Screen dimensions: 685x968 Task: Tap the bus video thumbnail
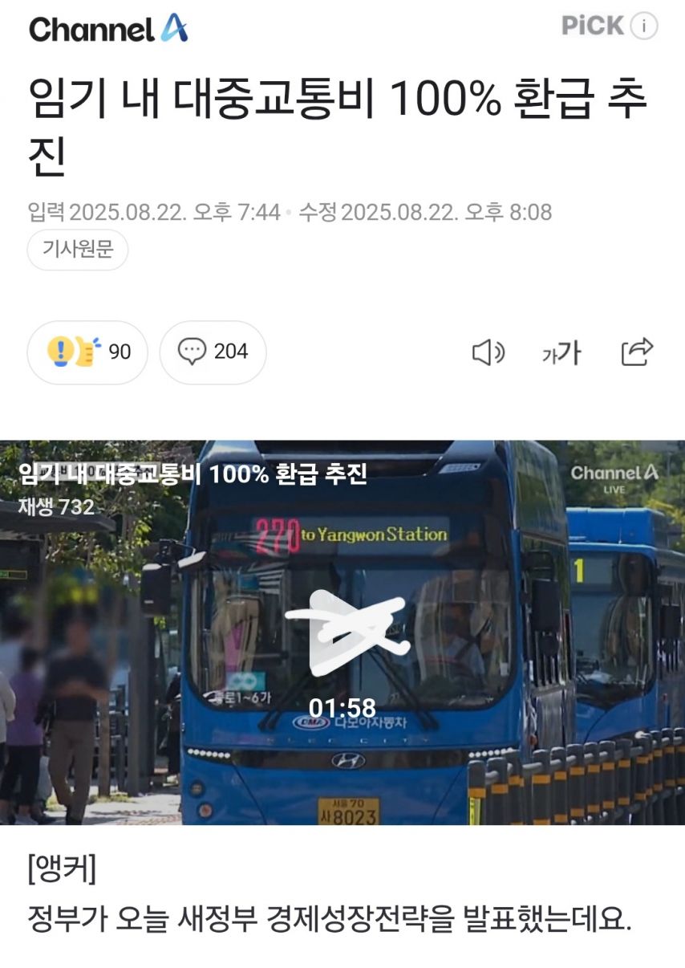[342, 632]
